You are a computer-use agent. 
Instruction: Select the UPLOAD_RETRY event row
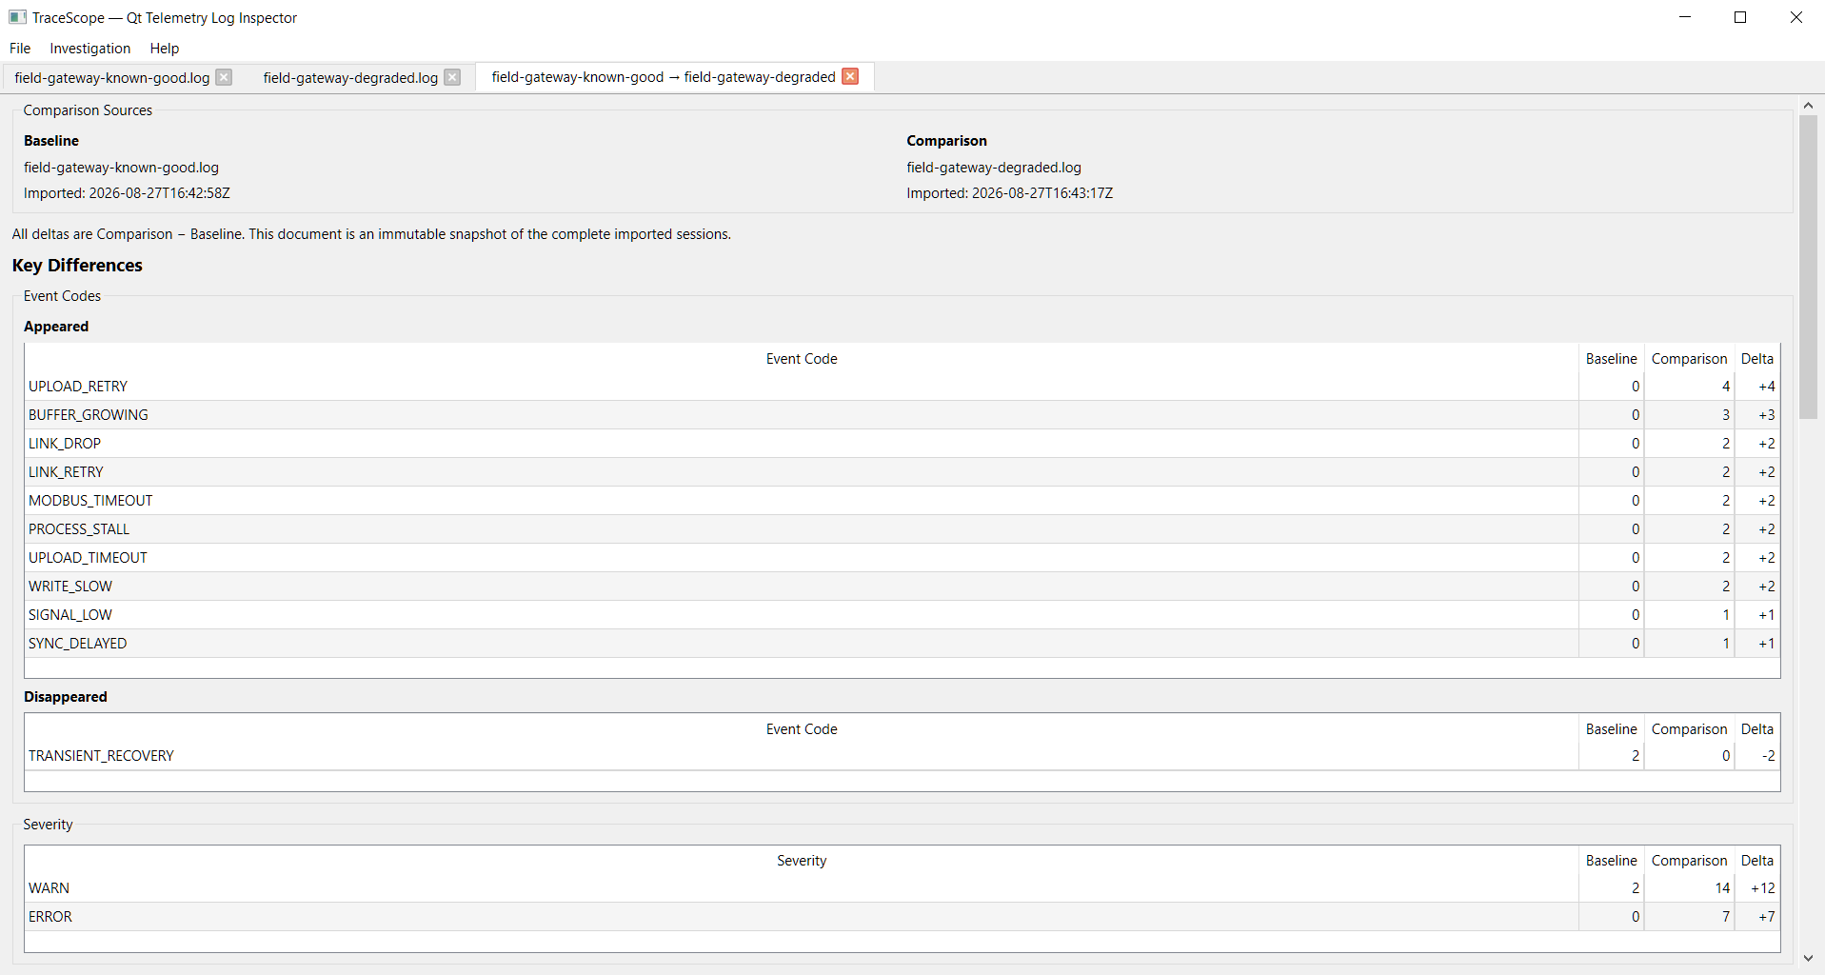coord(902,387)
